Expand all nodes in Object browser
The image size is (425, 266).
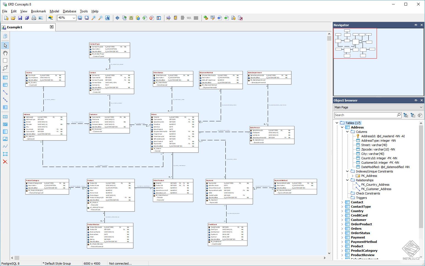click(x=406, y=115)
